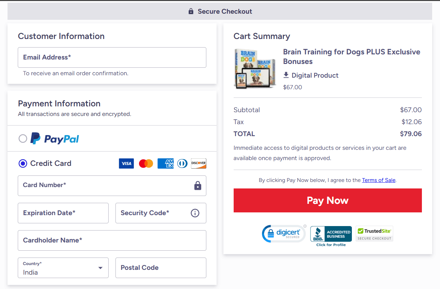Viewport: 440px width, 289px height.
Task: Open the Country dropdown showing India
Action: 63,268
